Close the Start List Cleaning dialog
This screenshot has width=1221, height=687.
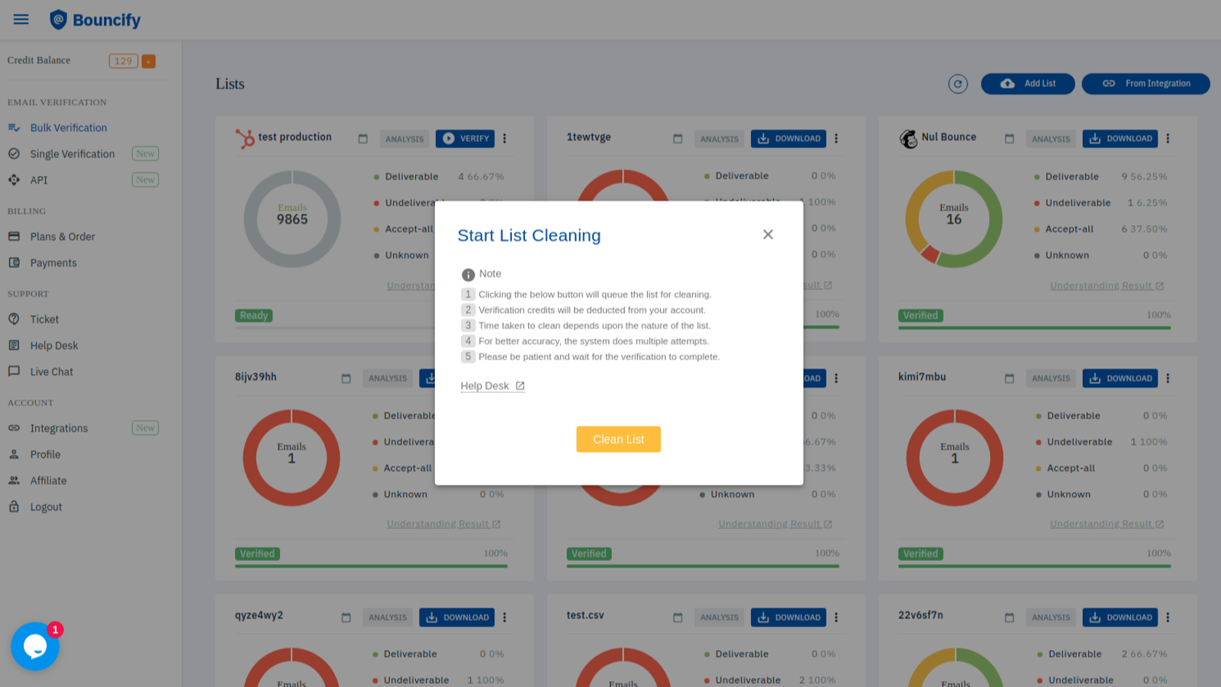(x=768, y=234)
